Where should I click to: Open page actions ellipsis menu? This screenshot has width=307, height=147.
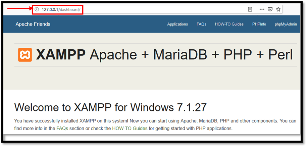click(x=262, y=9)
